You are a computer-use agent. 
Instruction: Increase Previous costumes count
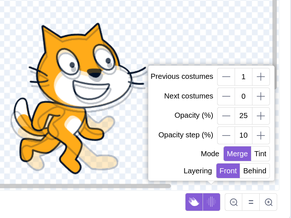coord(261,77)
